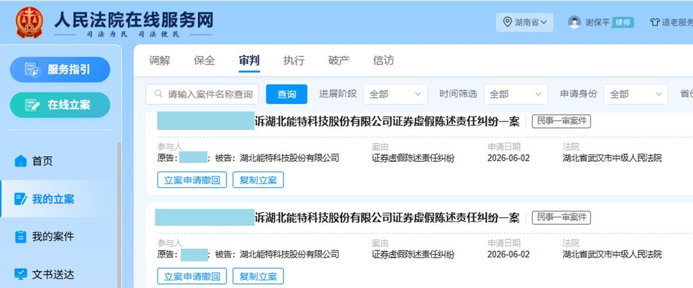Open the 服务指引 guide button
693x288 pixels.
60,70
